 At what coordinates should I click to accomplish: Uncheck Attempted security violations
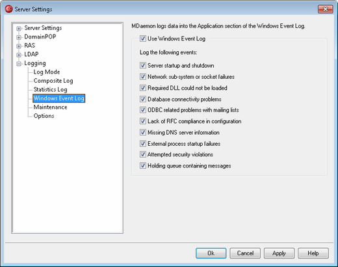pyautogui.click(x=143, y=154)
